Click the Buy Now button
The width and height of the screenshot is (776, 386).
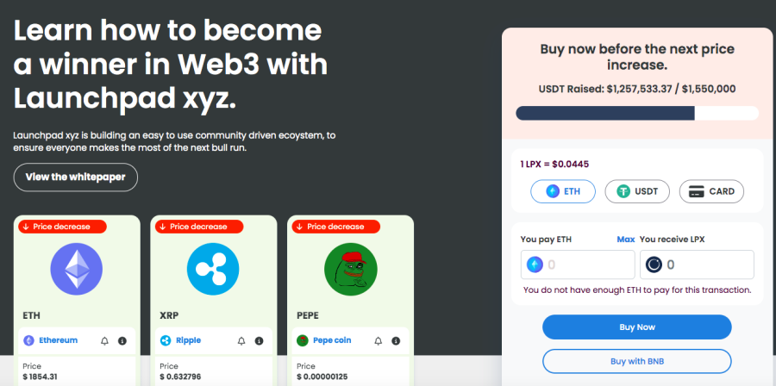tap(637, 327)
